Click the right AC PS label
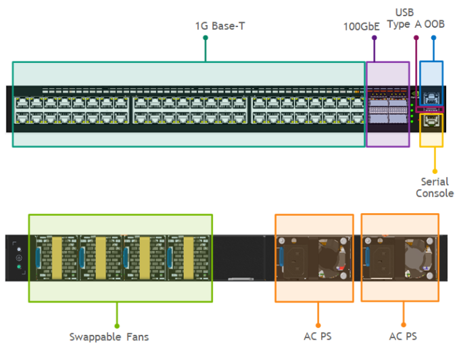Image resolution: width=455 pixels, height=347 pixels. coord(403,336)
